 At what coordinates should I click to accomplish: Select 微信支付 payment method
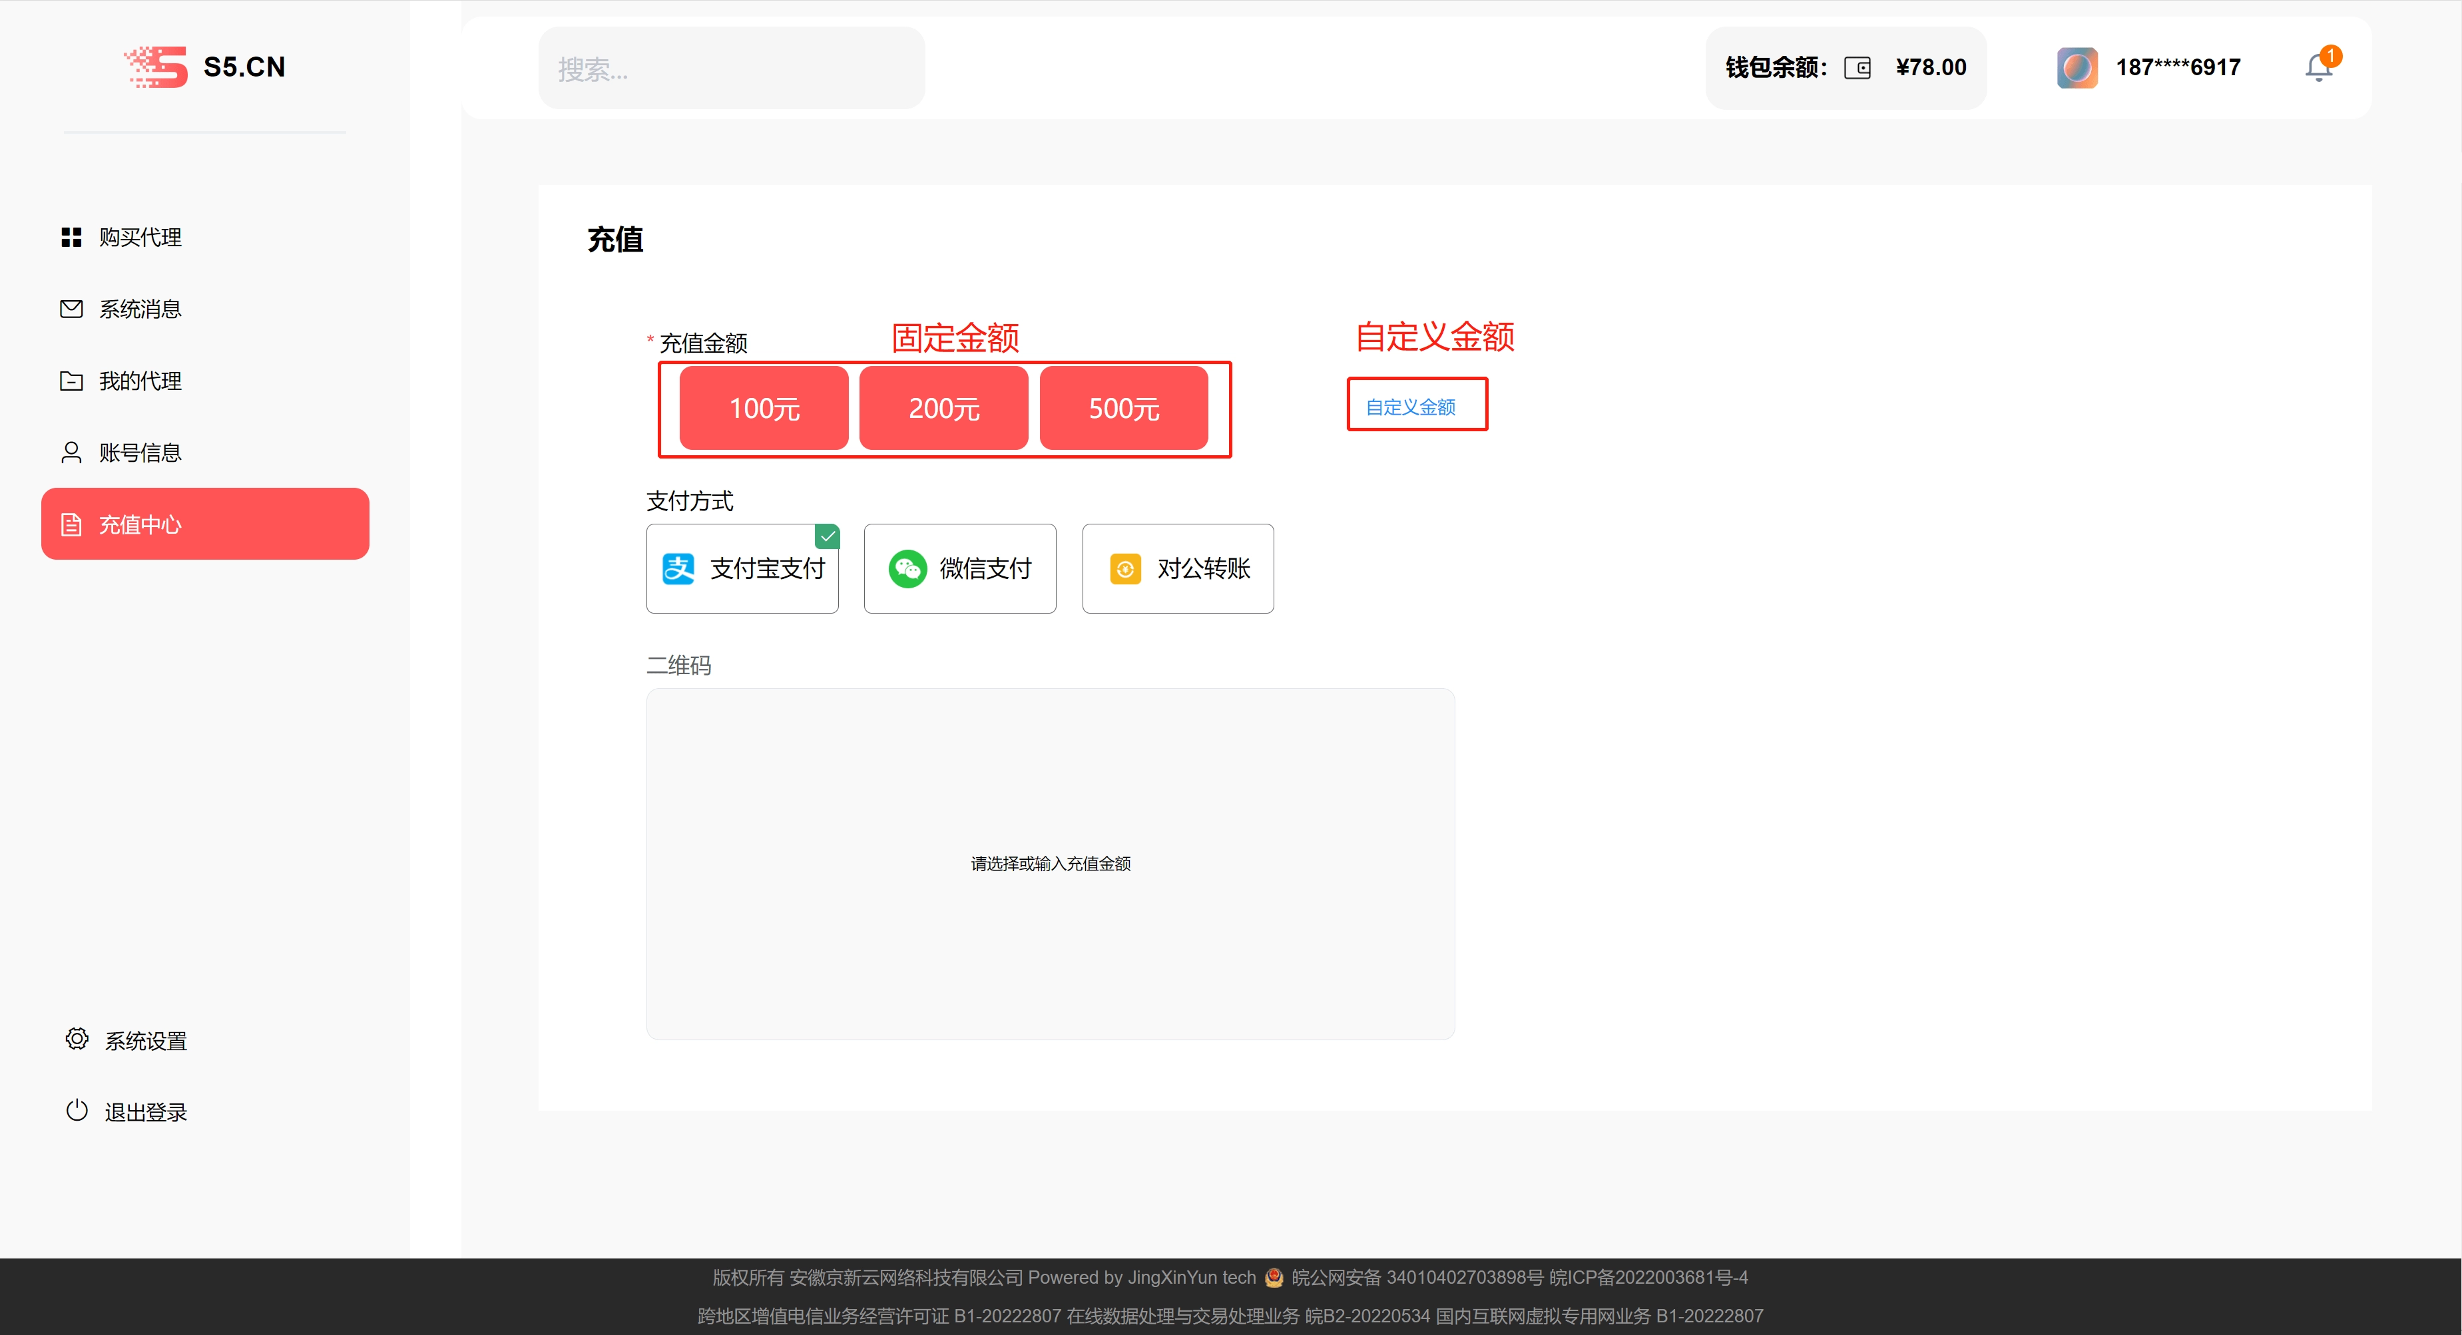pyautogui.click(x=961, y=568)
